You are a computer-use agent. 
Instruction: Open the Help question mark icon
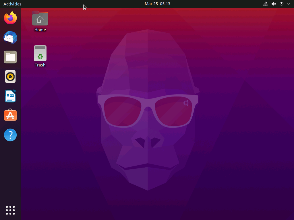[10, 135]
